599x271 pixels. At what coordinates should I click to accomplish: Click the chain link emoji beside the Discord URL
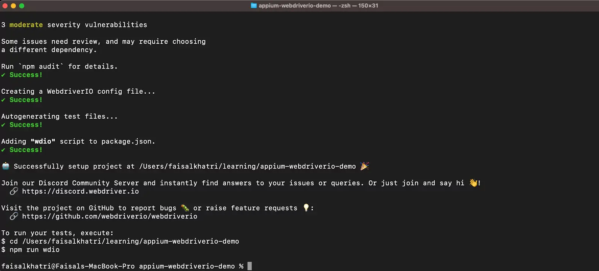pos(14,191)
